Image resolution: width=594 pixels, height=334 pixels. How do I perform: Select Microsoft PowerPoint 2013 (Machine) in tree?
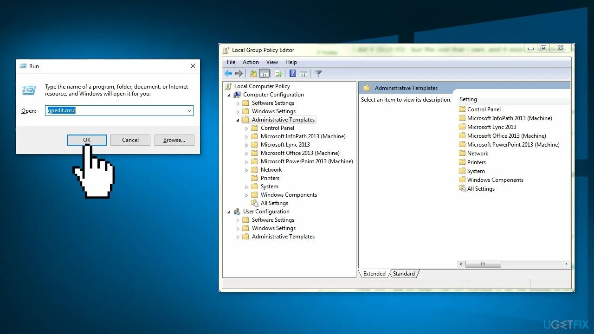coord(307,161)
